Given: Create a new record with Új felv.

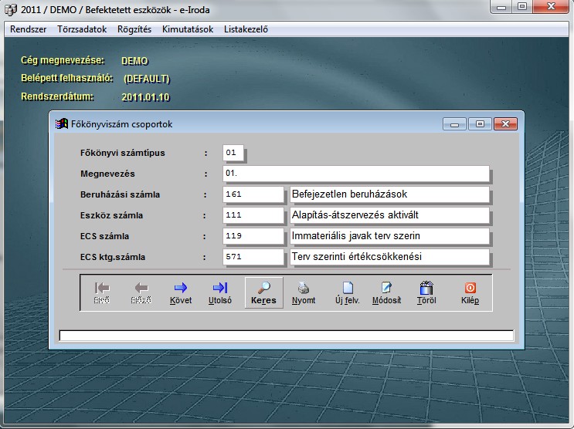Looking at the screenshot, I should pyautogui.click(x=348, y=292).
